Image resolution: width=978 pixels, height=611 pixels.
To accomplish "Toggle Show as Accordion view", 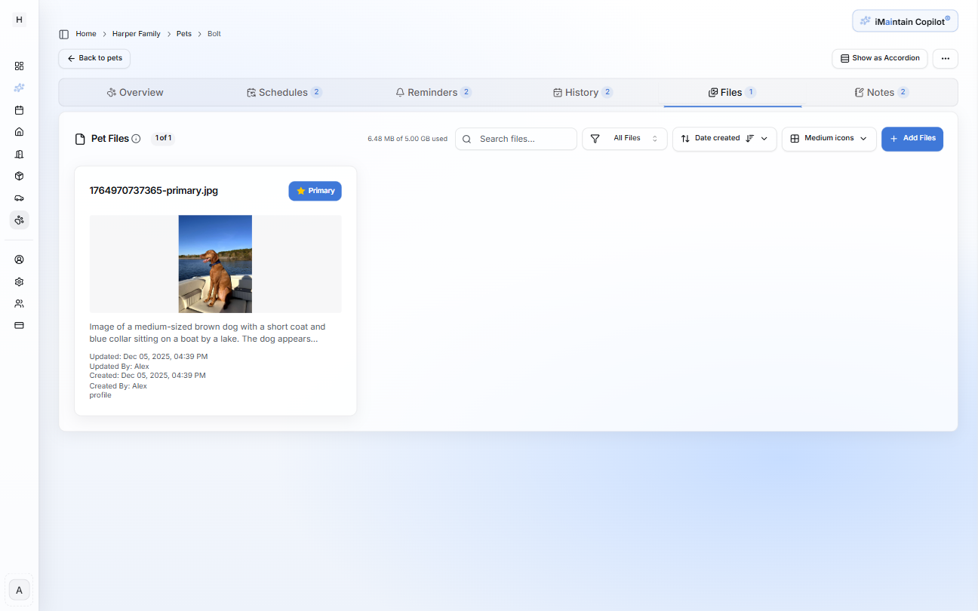I will [879, 58].
